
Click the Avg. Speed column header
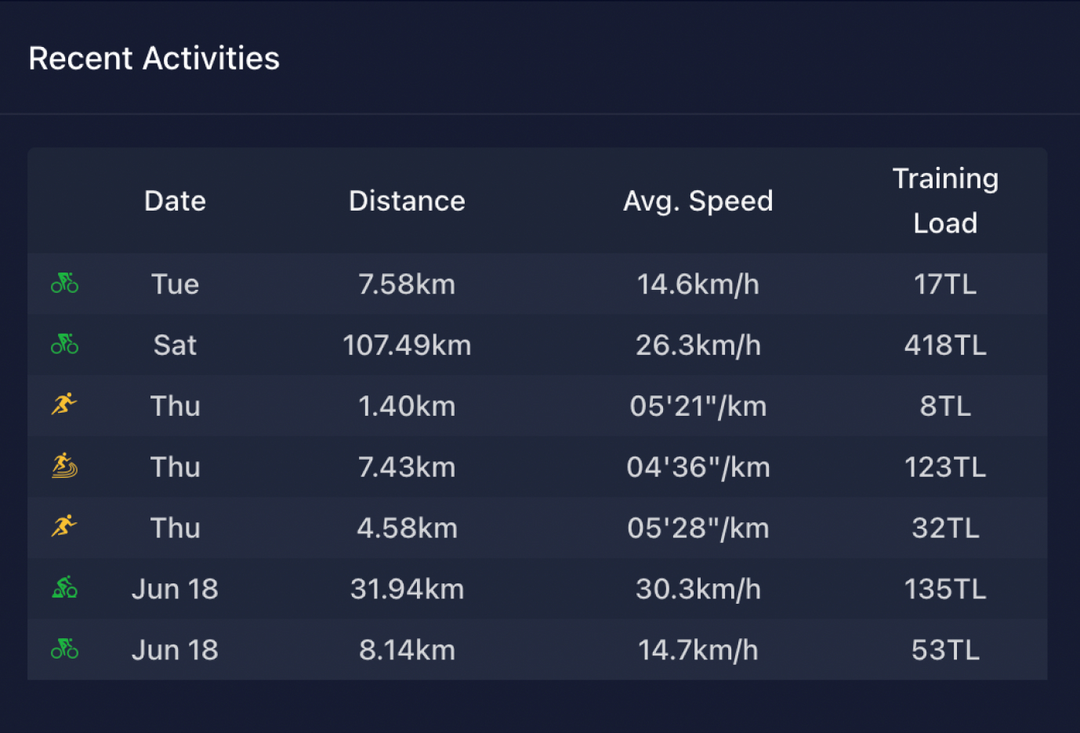point(698,201)
